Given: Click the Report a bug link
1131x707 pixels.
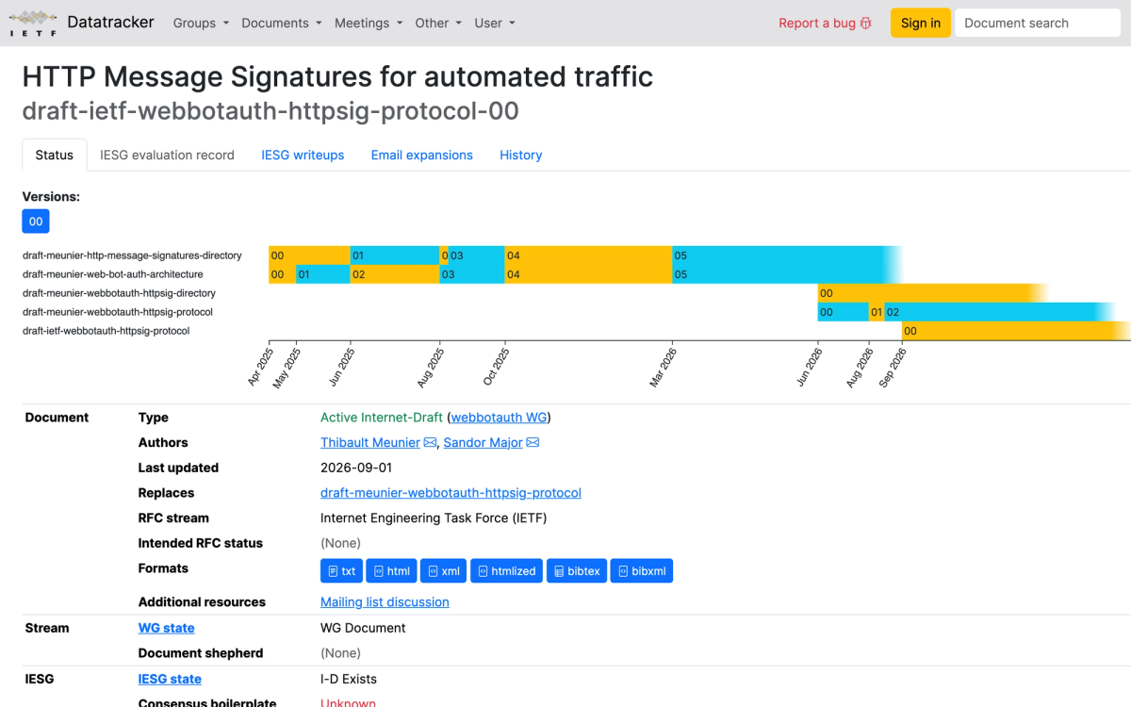Looking at the screenshot, I should coord(825,23).
